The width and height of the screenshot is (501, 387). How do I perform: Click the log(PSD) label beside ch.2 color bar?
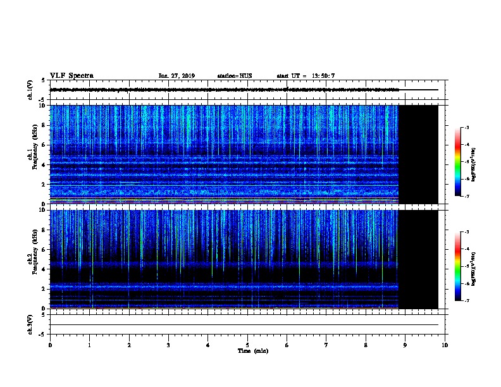473,269
